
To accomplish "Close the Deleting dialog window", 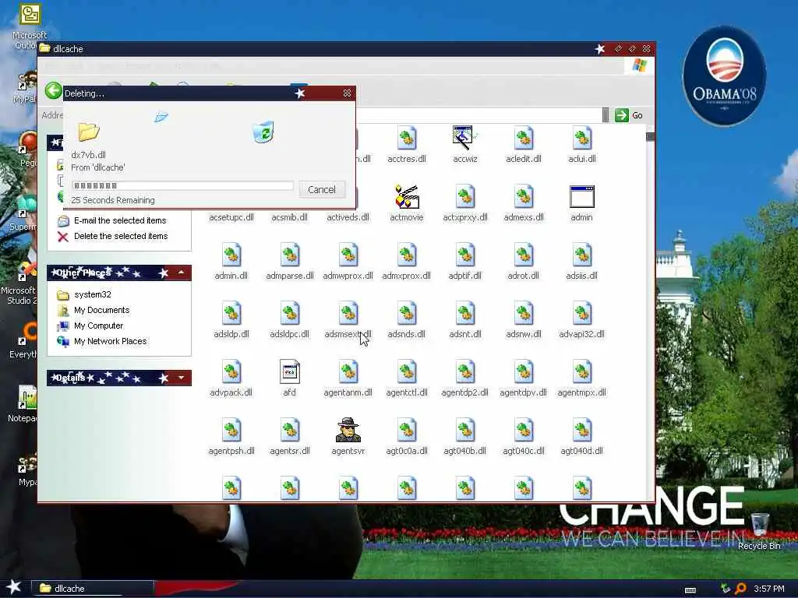I will (x=347, y=93).
